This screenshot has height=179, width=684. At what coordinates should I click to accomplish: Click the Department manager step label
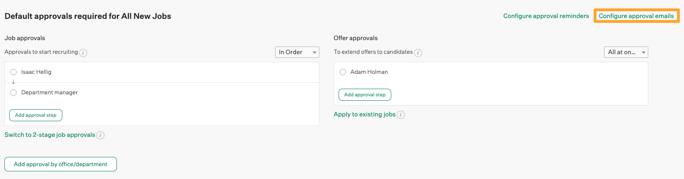point(49,92)
